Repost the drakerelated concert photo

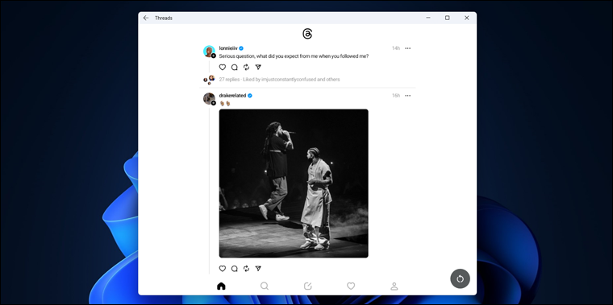[x=246, y=268]
